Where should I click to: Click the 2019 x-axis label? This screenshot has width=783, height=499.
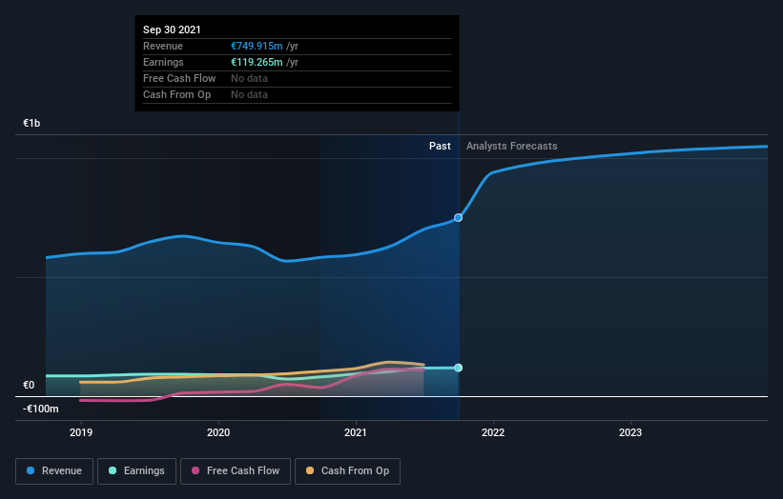point(81,432)
